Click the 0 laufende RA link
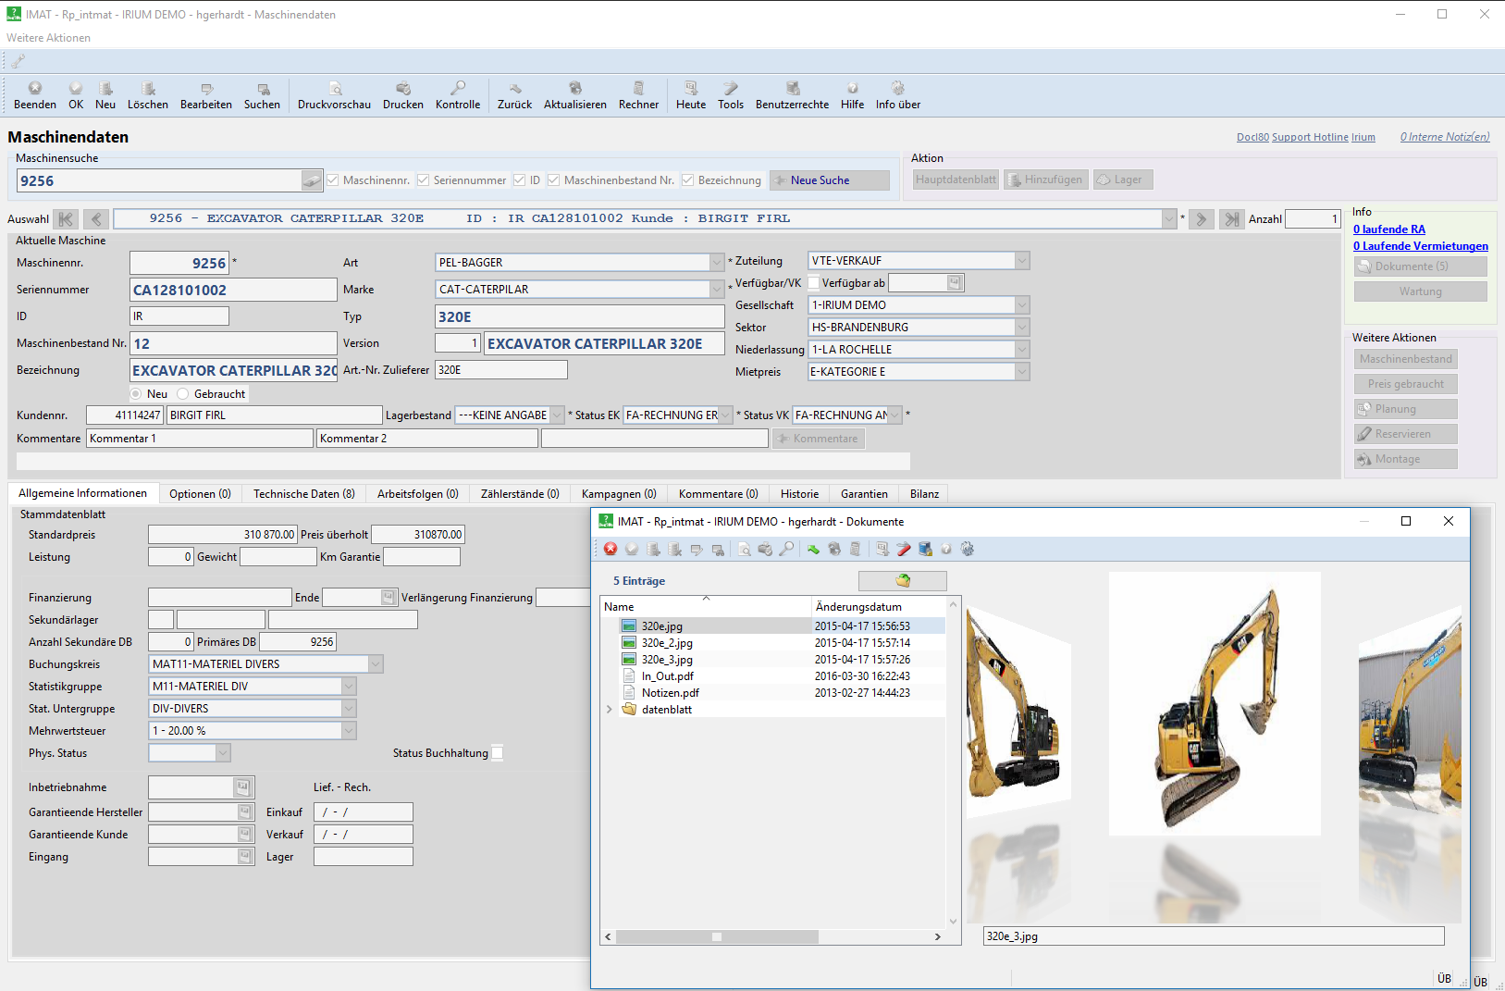The width and height of the screenshot is (1505, 991). coord(1388,229)
